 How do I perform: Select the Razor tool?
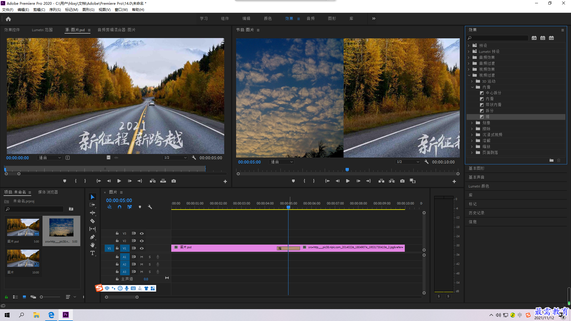tap(92, 221)
